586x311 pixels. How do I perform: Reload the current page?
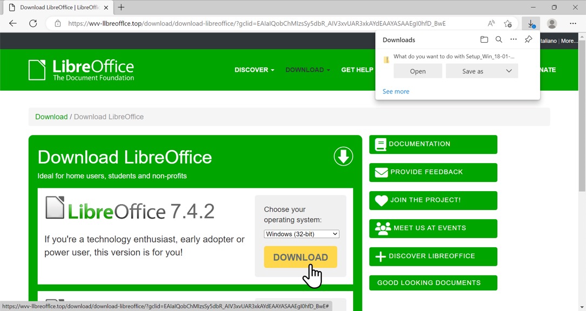tap(33, 23)
